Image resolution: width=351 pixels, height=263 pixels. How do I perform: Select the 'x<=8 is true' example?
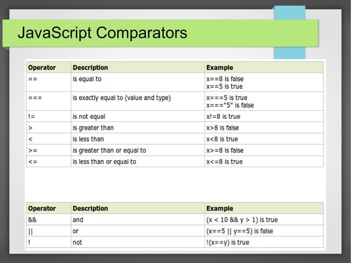[x=224, y=162]
